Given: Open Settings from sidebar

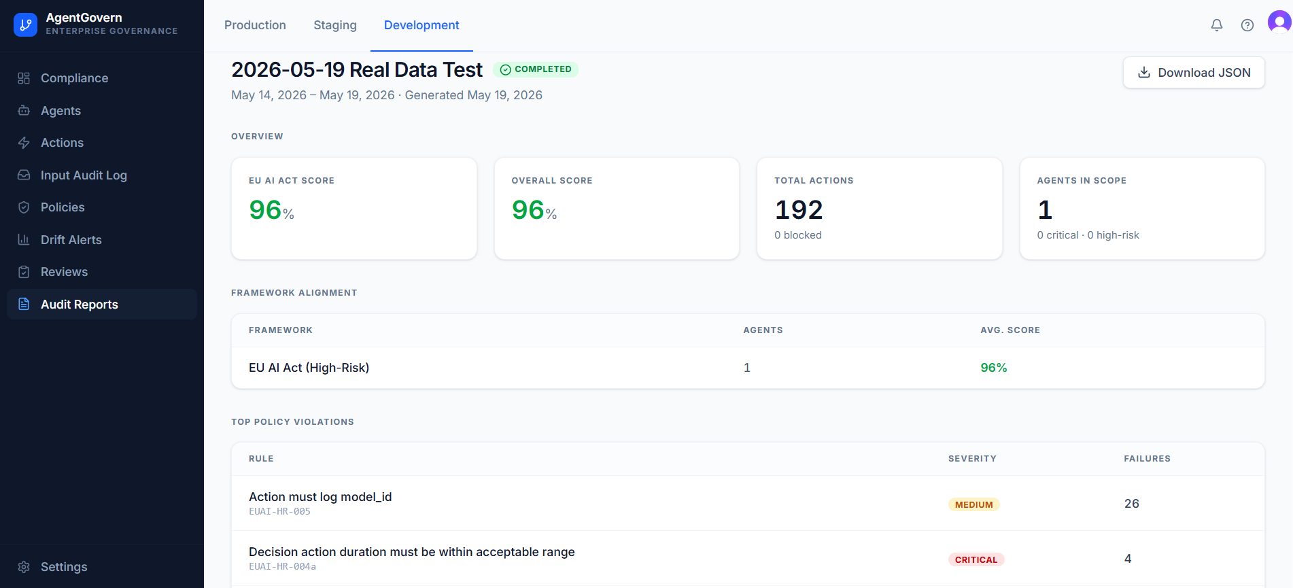Looking at the screenshot, I should pyautogui.click(x=102, y=567).
